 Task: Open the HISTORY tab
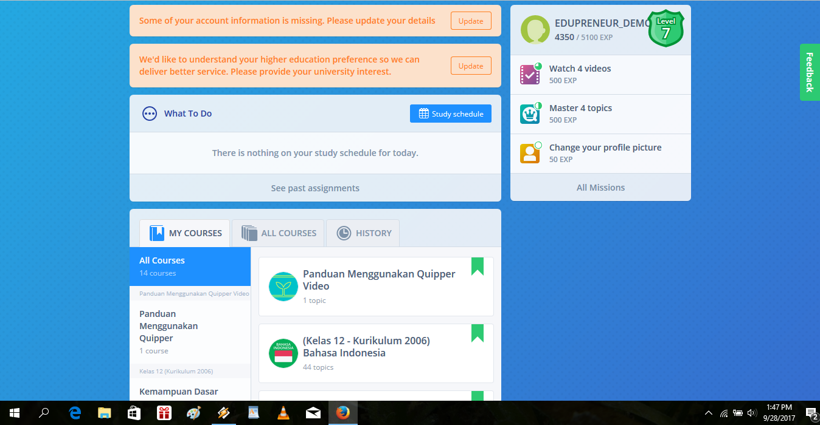click(x=363, y=233)
